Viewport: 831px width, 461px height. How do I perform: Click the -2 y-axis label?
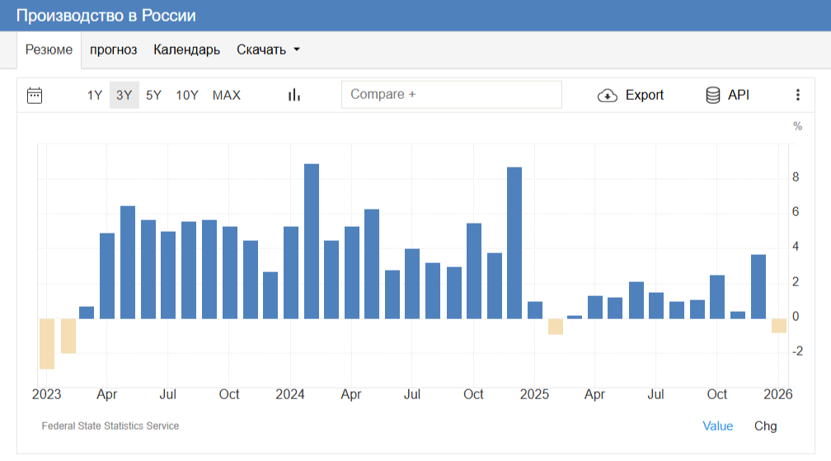pyautogui.click(x=797, y=350)
